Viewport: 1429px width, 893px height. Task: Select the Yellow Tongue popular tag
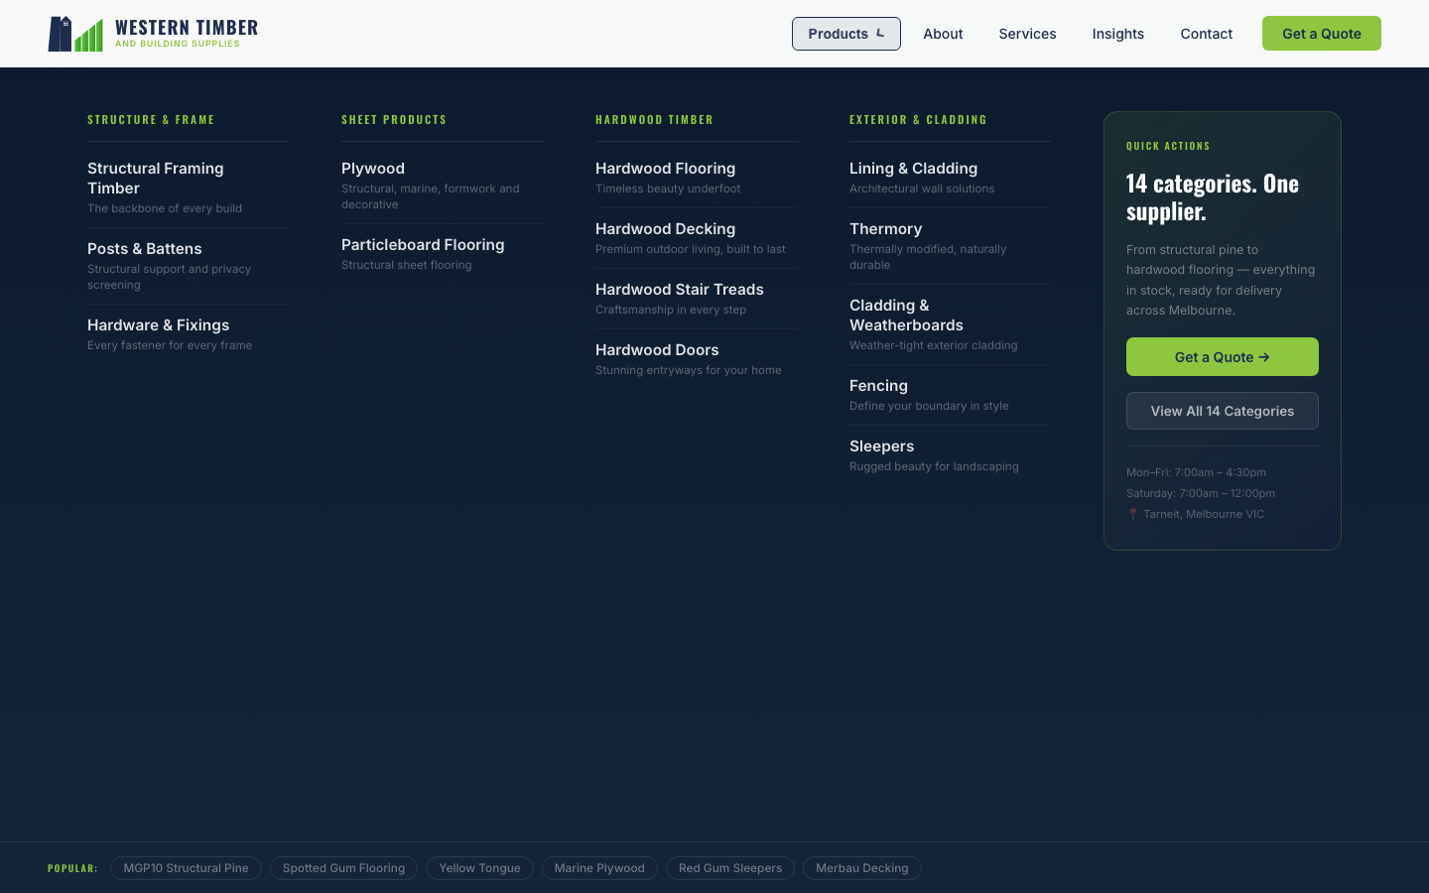pos(479,868)
